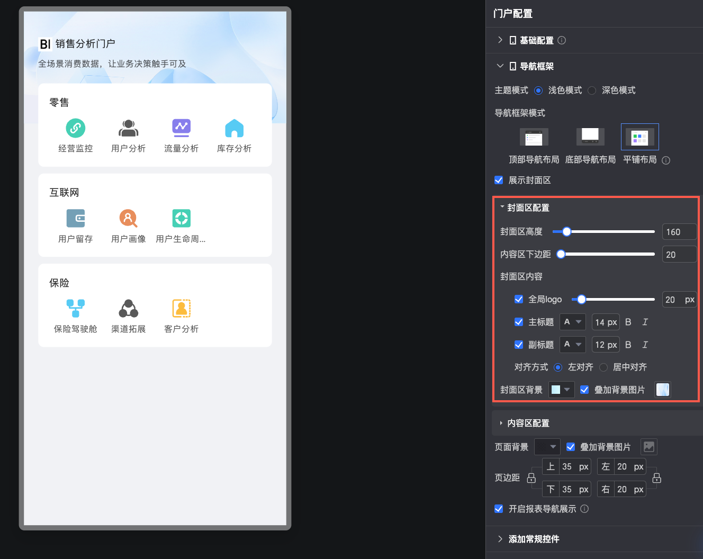Open 副标题 font color dropdown
Image resolution: width=703 pixels, height=559 pixels.
(573, 345)
